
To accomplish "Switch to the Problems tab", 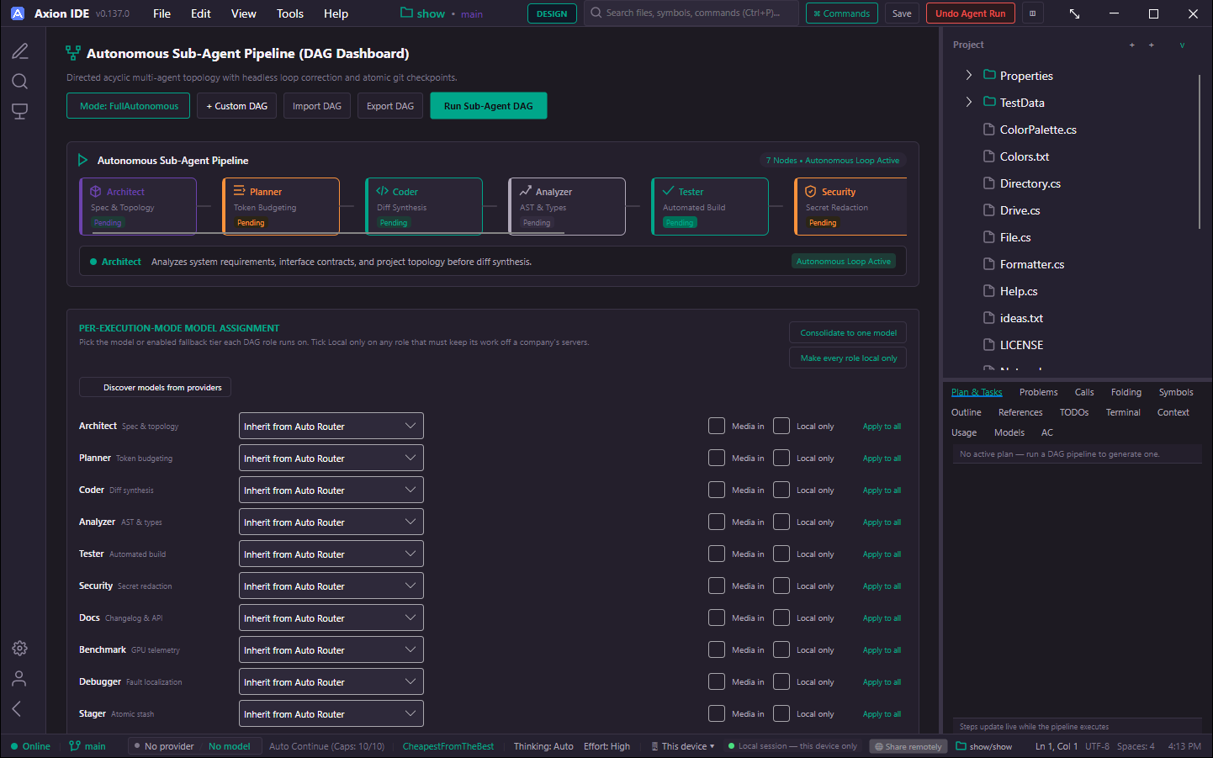I will tap(1038, 392).
